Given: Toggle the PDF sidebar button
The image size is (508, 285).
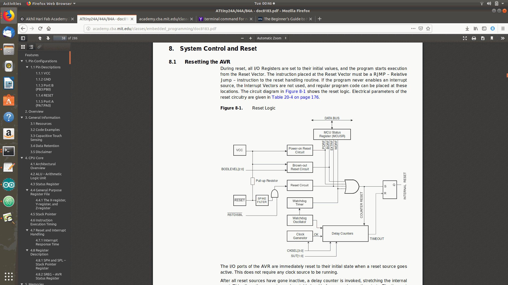Looking at the screenshot, I should [x=23, y=38].
